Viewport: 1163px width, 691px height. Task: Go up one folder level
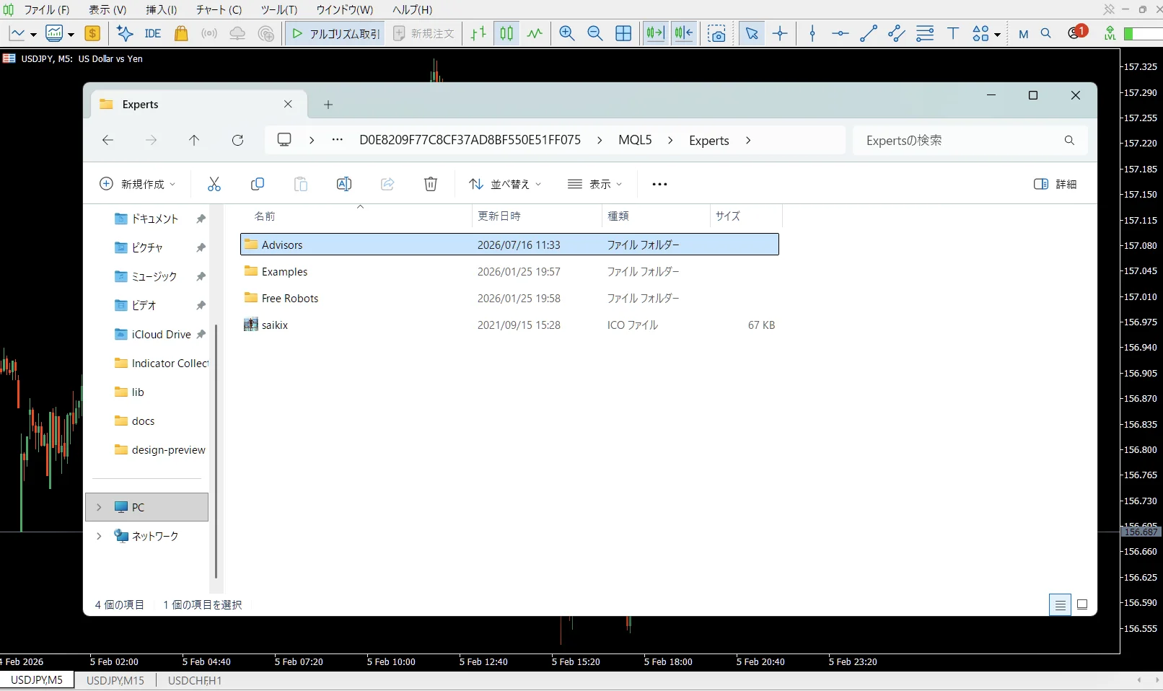point(194,140)
